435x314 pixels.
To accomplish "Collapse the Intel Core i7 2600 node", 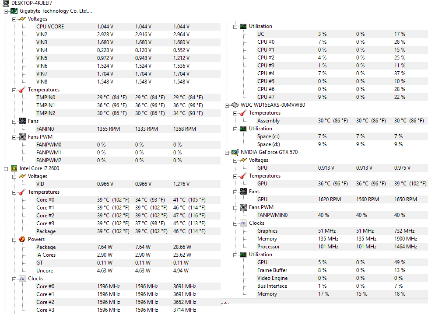I will [x=6, y=169].
